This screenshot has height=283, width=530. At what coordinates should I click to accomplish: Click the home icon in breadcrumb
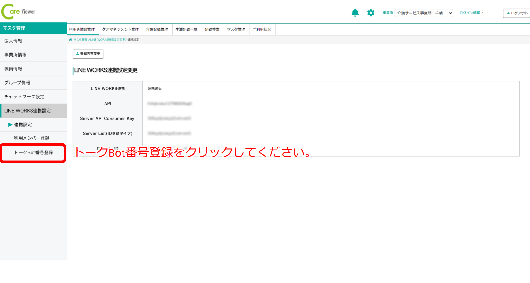(x=70, y=40)
